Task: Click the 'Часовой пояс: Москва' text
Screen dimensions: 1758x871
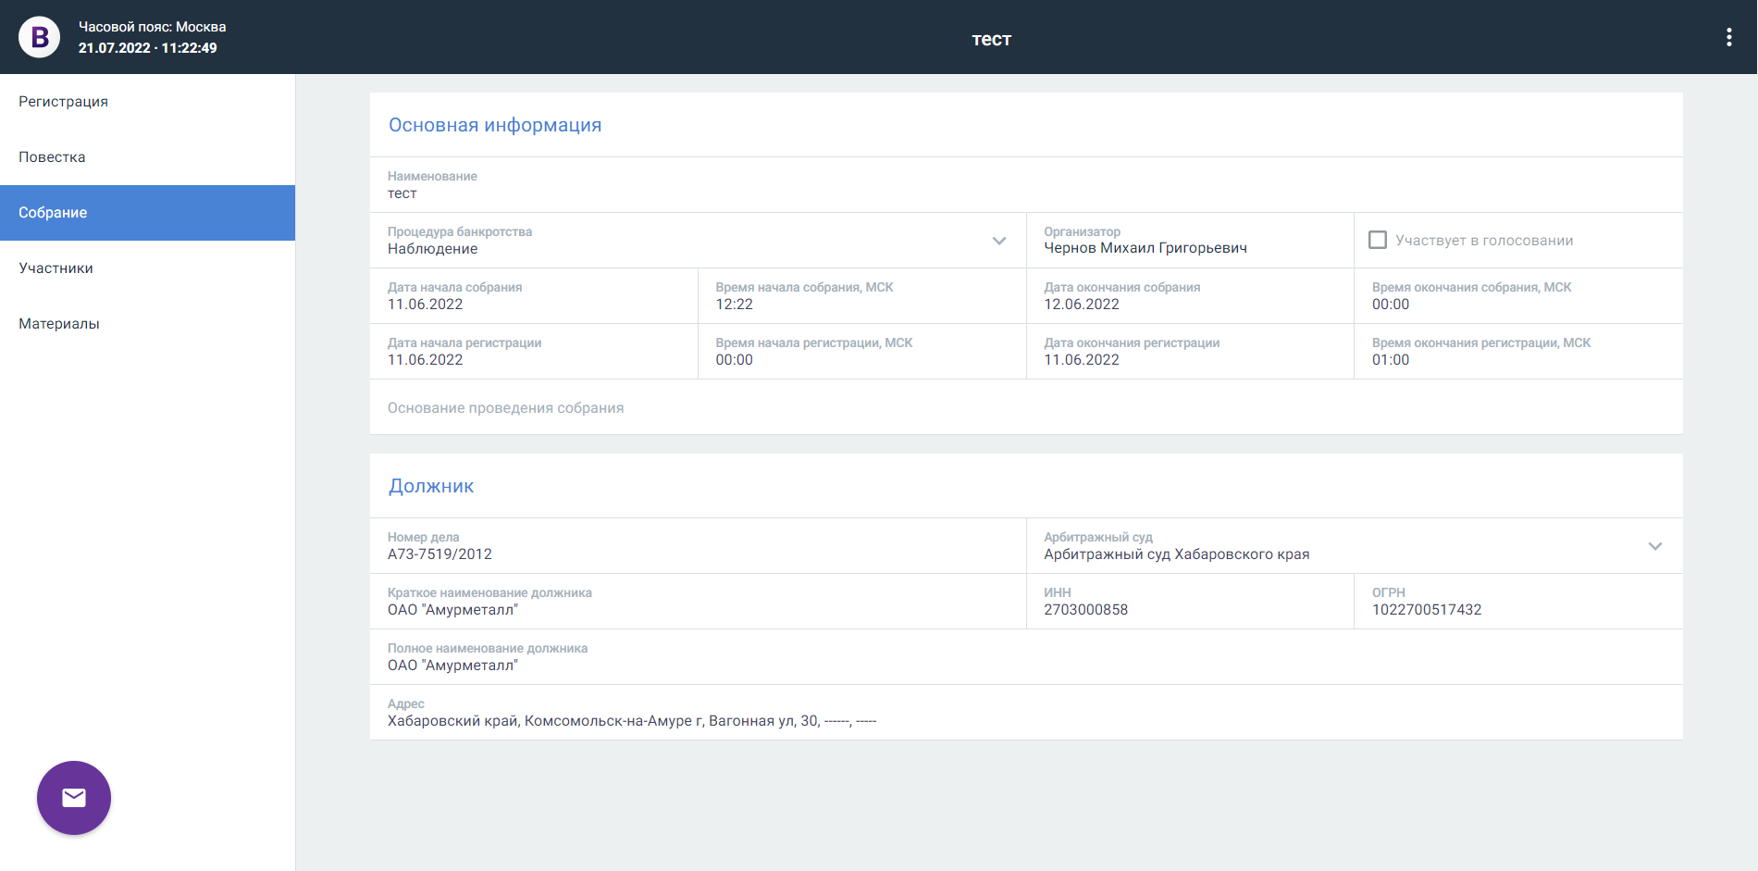Action: (153, 27)
